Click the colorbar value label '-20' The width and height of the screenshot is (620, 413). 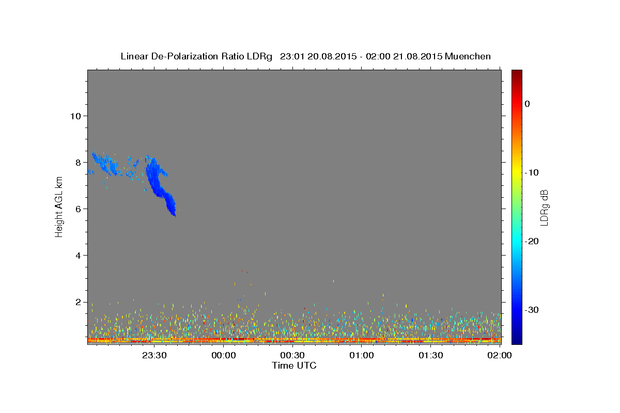coord(532,241)
